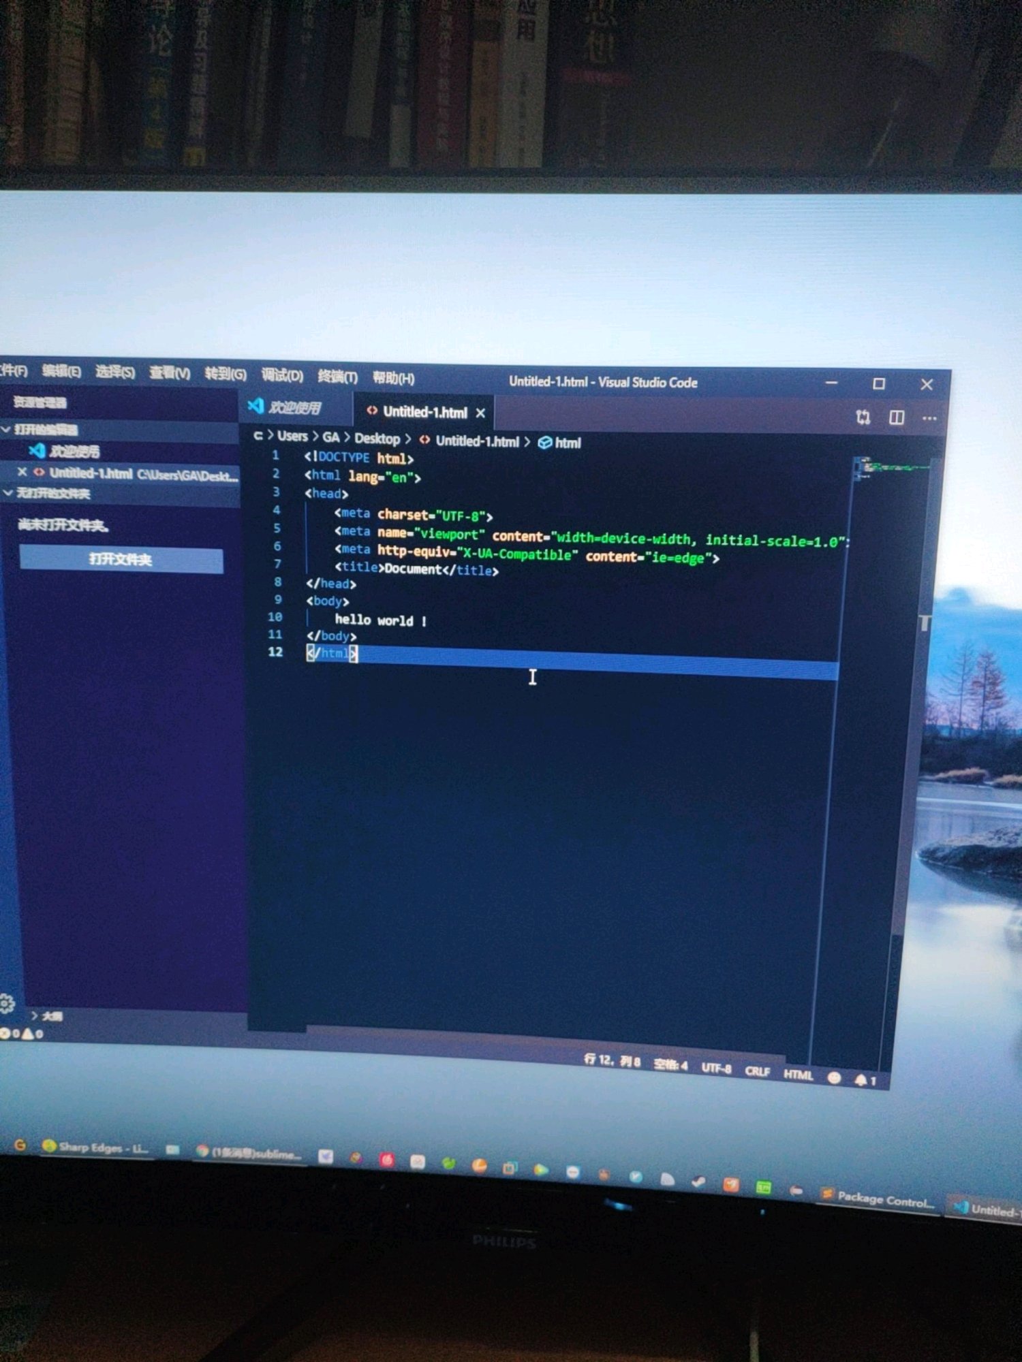Change indentation via 空格: 4 status item
The image size is (1022, 1362).
point(670,1064)
